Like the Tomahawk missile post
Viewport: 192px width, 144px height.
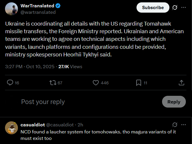click(x=96, y=83)
